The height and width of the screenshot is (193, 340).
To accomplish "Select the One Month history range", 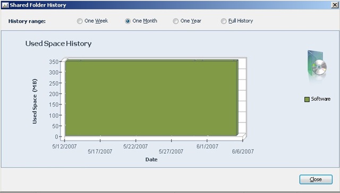I will pos(127,21).
